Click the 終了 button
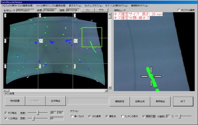This screenshot has height=125, width=198. (183, 101)
